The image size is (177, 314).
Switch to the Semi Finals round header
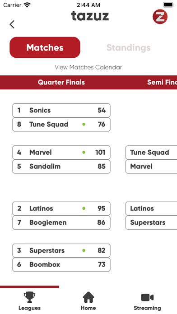(162, 82)
